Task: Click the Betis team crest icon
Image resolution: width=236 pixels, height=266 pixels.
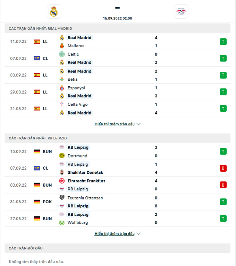Action: tap(62, 79)
